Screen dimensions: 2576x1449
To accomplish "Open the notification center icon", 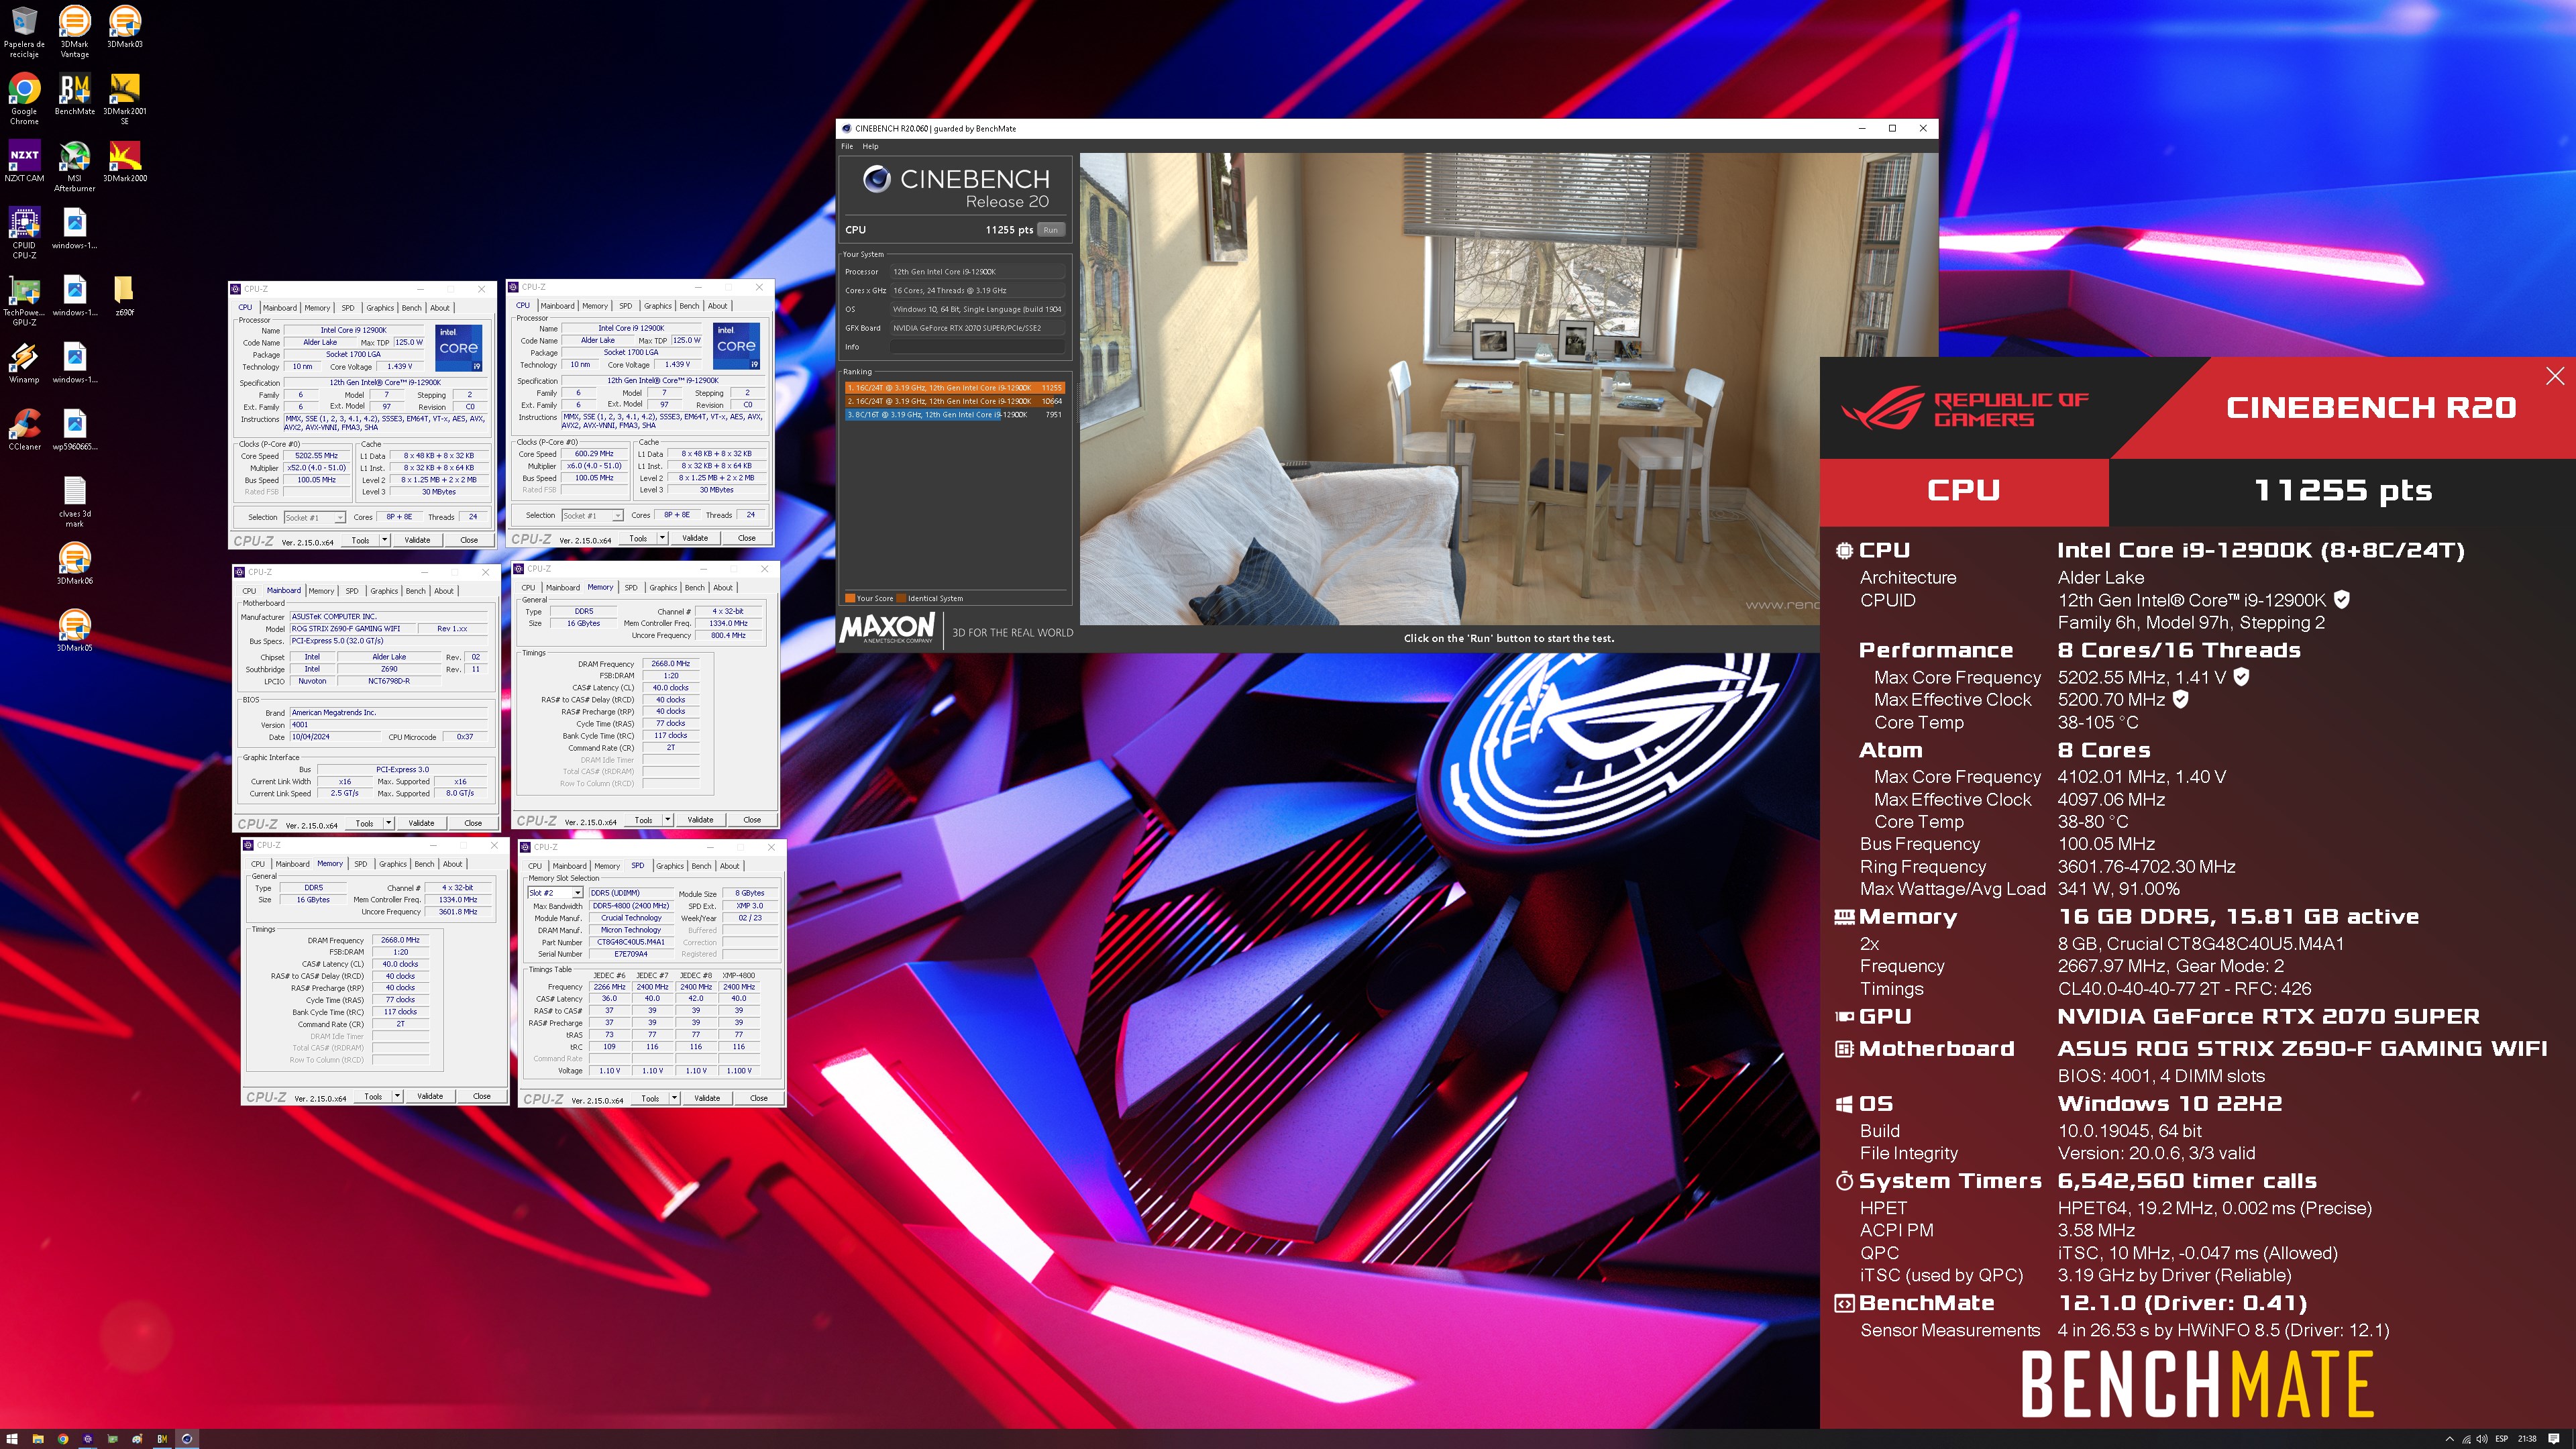I will [x=2553, y=1439].
